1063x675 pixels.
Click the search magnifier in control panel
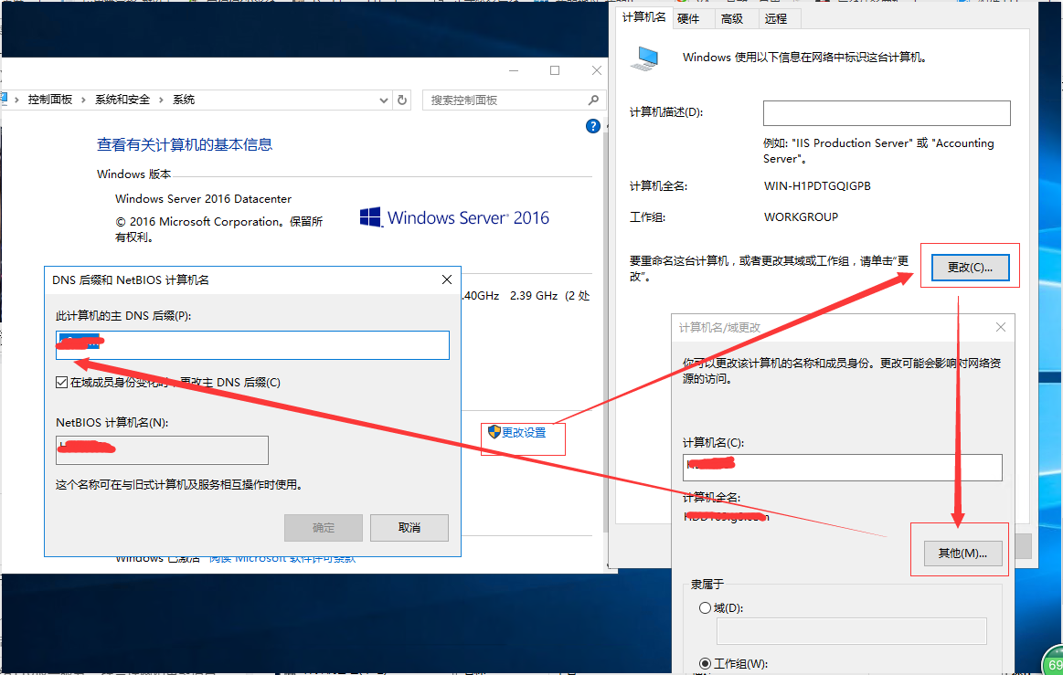tap(593, 100)
